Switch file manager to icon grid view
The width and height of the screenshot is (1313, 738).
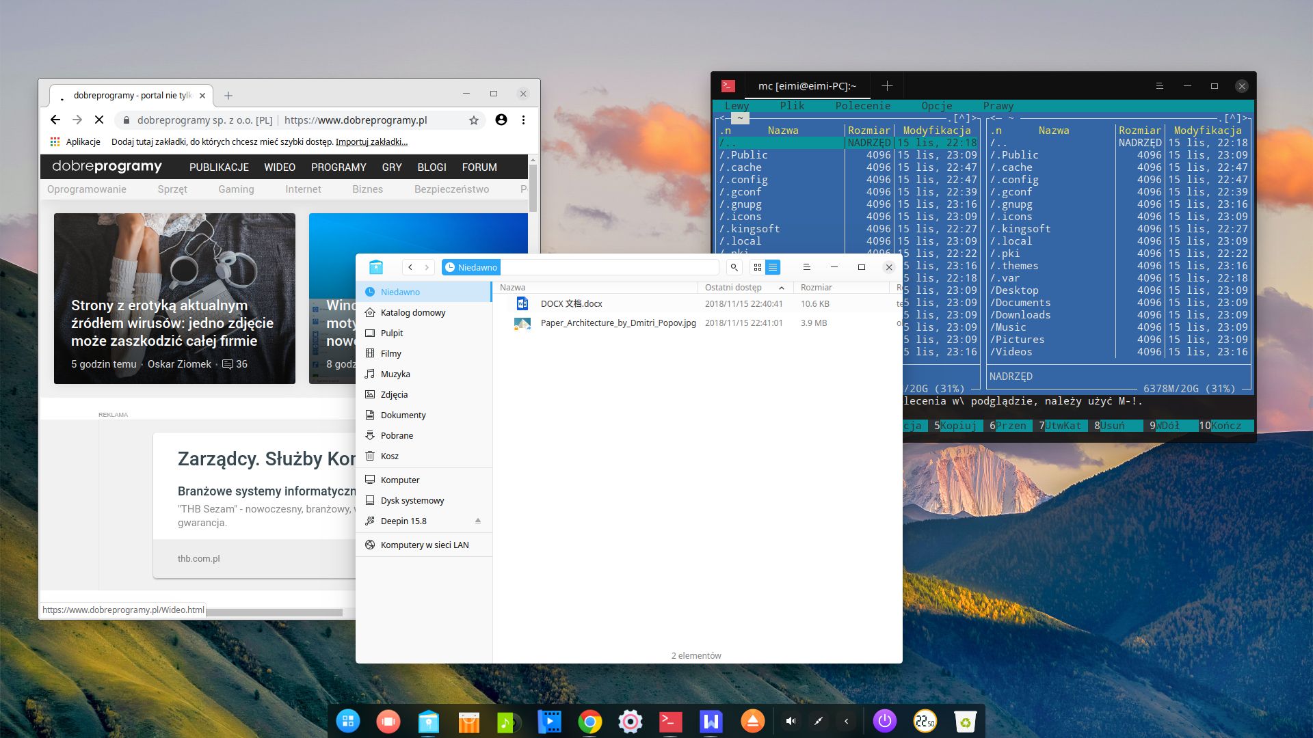(x=757, y=267)
